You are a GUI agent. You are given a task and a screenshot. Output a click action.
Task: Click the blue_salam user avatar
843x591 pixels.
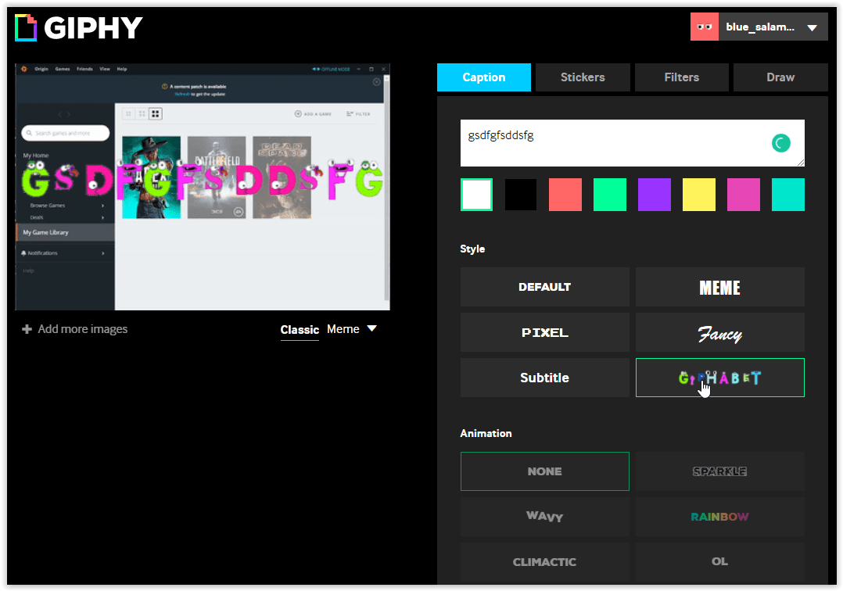[705, 27]
